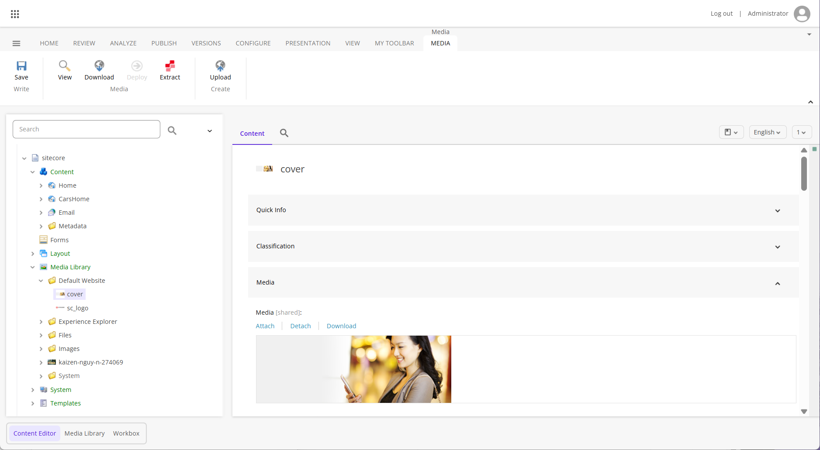Switch to the VERSIONS ribbon tab
This screenshot has height=450, width=820.
pyautogui.click(x=206, y=43)
